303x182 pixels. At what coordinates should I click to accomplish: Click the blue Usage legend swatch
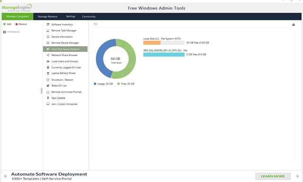tap(95, 84)
